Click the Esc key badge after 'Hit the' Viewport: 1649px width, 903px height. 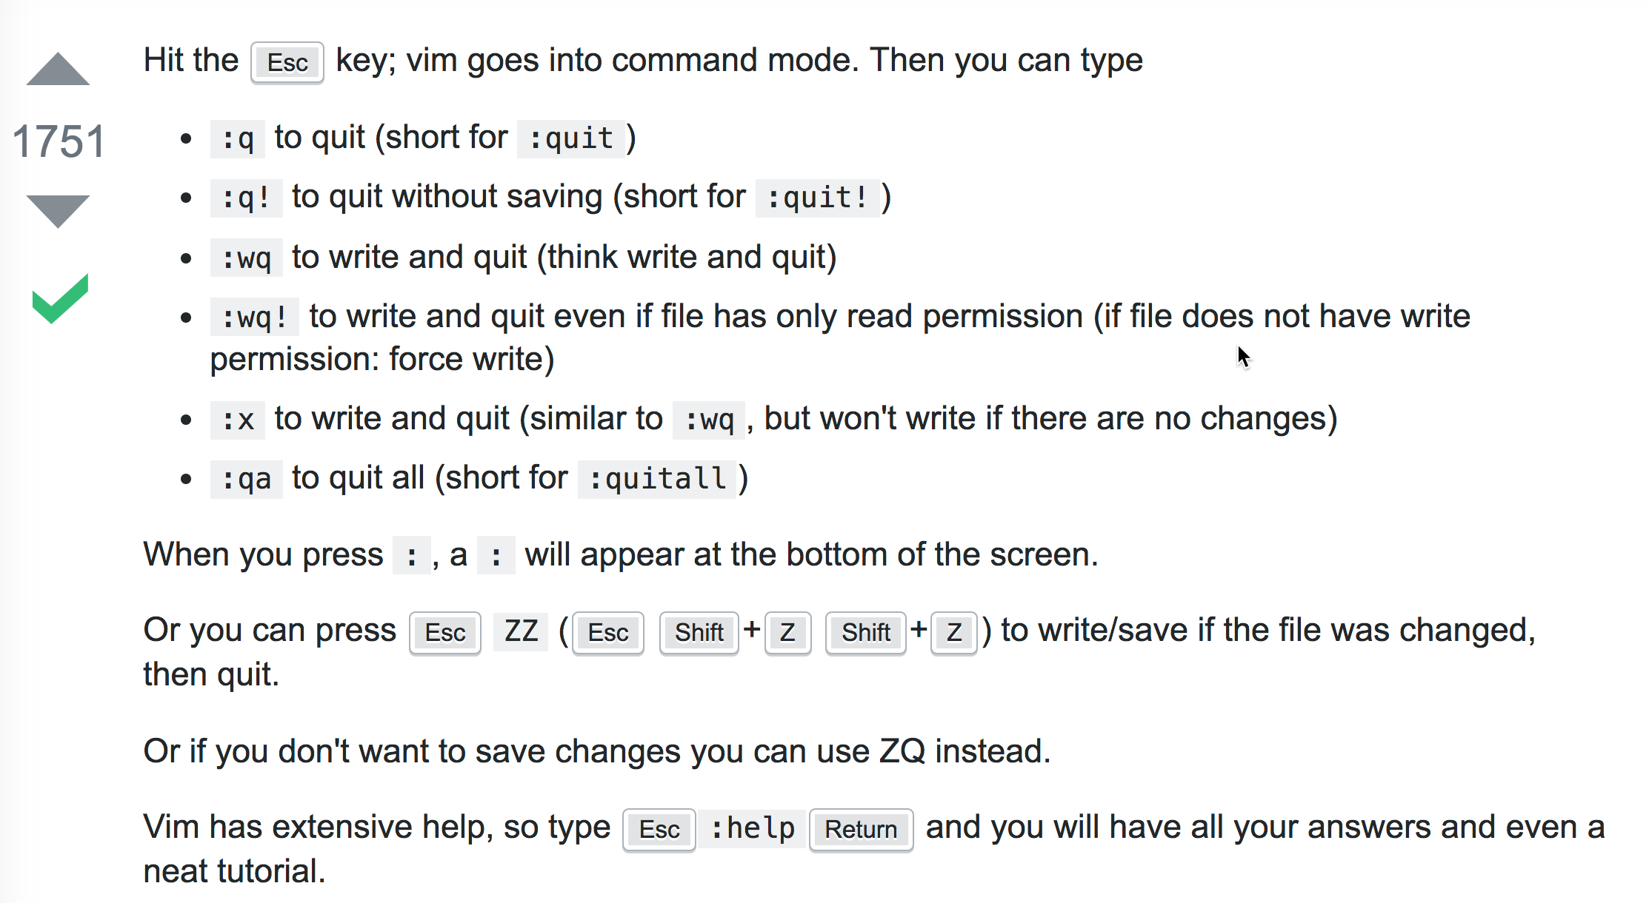coord(287,63)
